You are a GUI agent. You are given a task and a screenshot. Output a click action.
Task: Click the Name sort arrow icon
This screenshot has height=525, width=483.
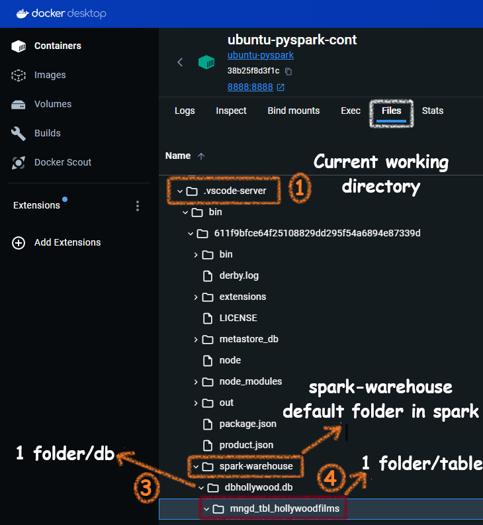[x=201, y=156]
